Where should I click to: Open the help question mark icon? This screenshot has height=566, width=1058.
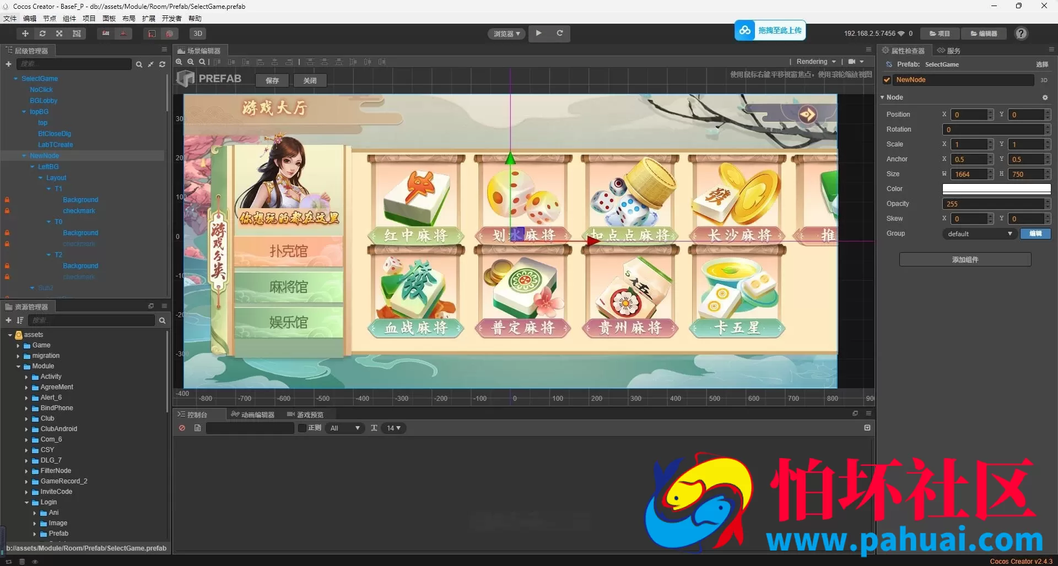[x=1021, y=34]
